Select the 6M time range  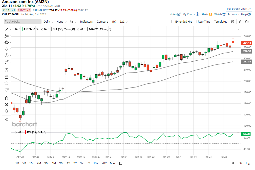pos(54,163)
